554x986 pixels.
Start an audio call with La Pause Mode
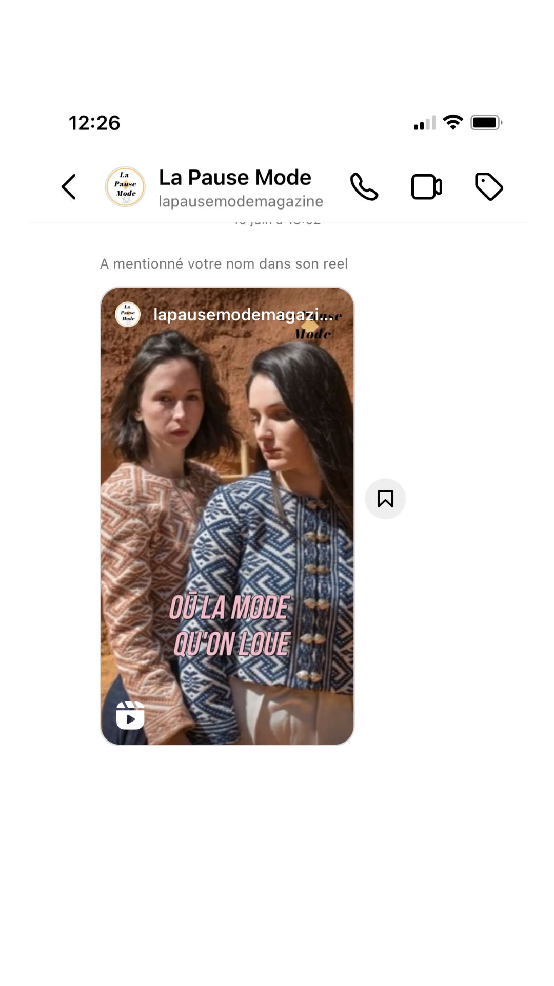click(x=364, y=186)
